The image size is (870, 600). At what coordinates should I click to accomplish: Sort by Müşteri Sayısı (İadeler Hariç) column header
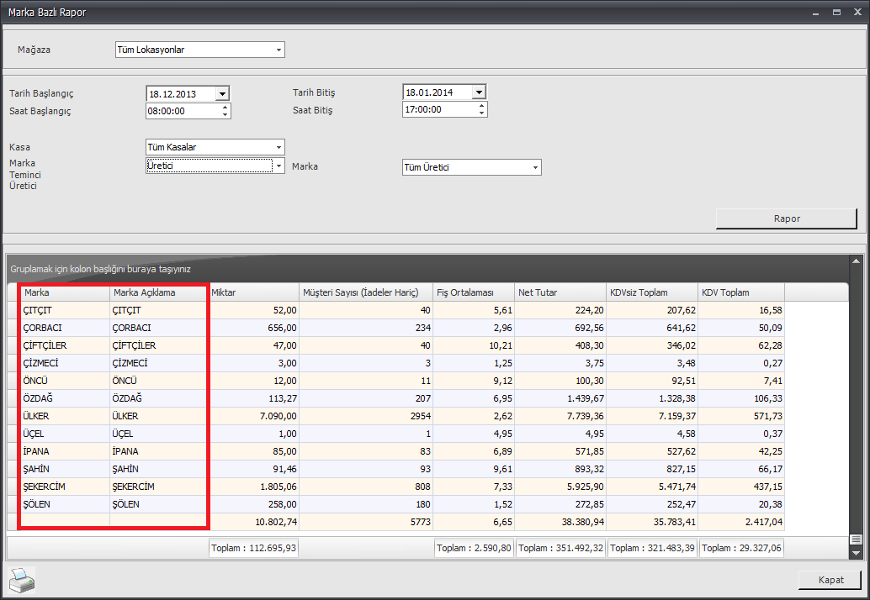pyautogui.click(x=366, y=292)
